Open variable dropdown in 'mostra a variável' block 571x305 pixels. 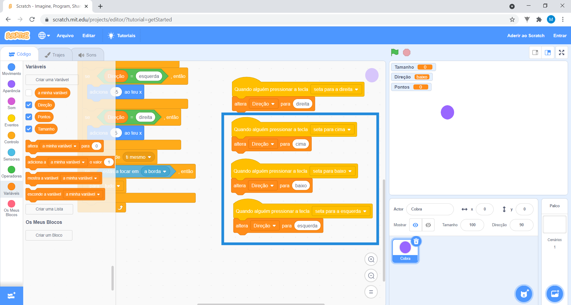[80, 178]
